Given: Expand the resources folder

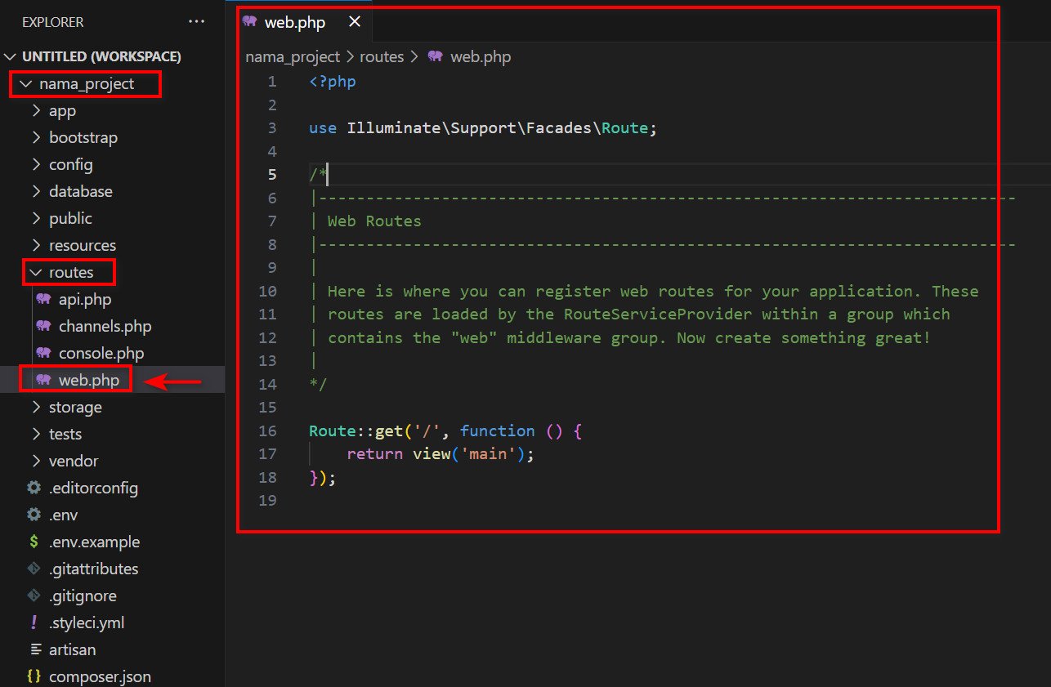Looking at the screenshot, I should point(36,245).
